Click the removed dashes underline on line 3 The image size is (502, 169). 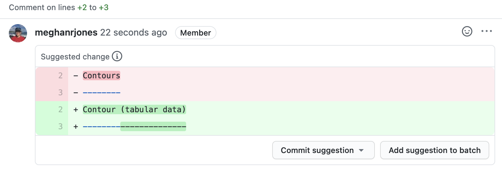point(101,93)
